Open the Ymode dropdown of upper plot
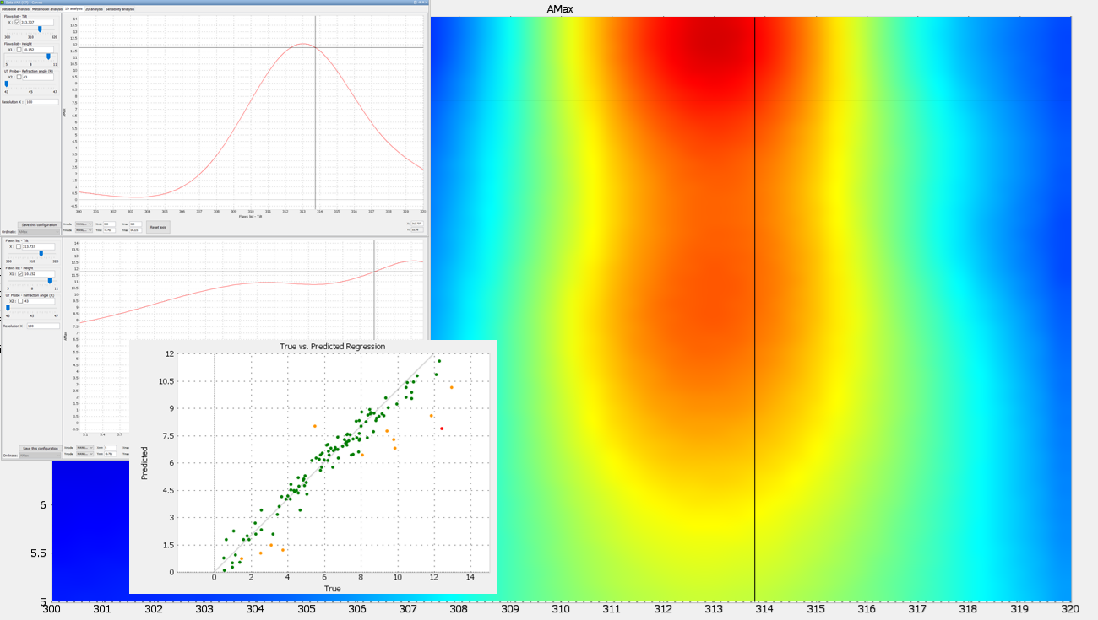 [84, 229]
